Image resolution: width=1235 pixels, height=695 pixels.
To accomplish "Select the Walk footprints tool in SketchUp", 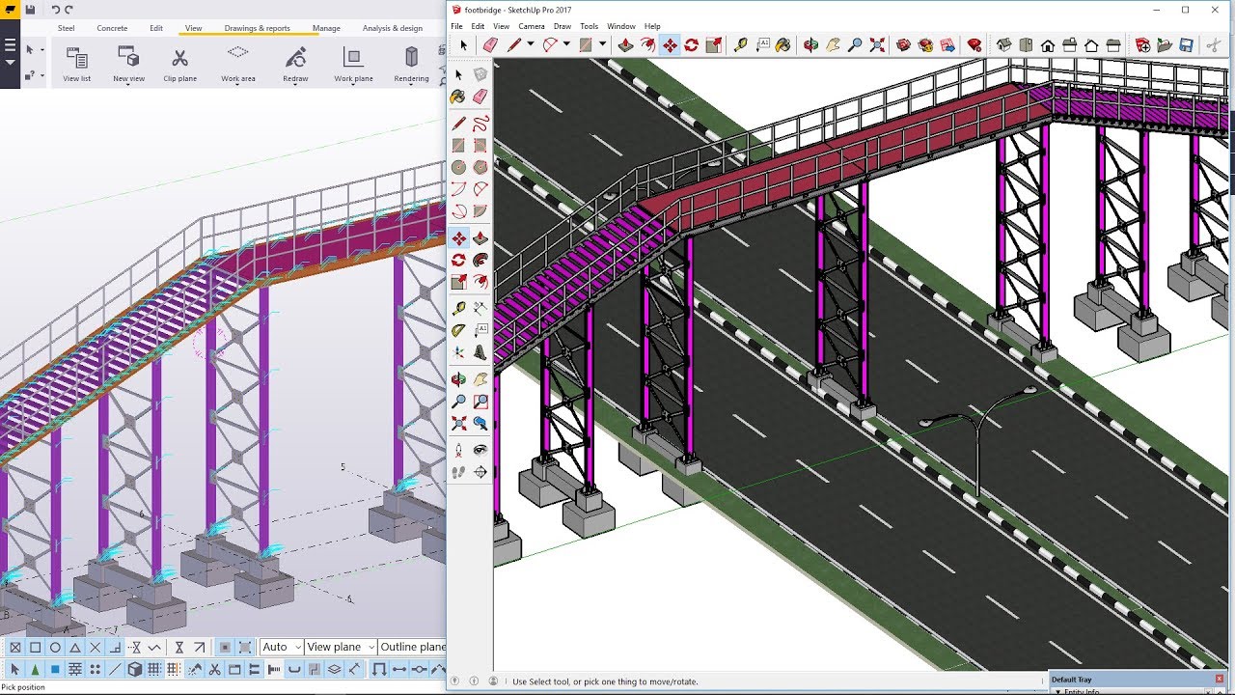I will pyautogui.click(x=458, y=472).
